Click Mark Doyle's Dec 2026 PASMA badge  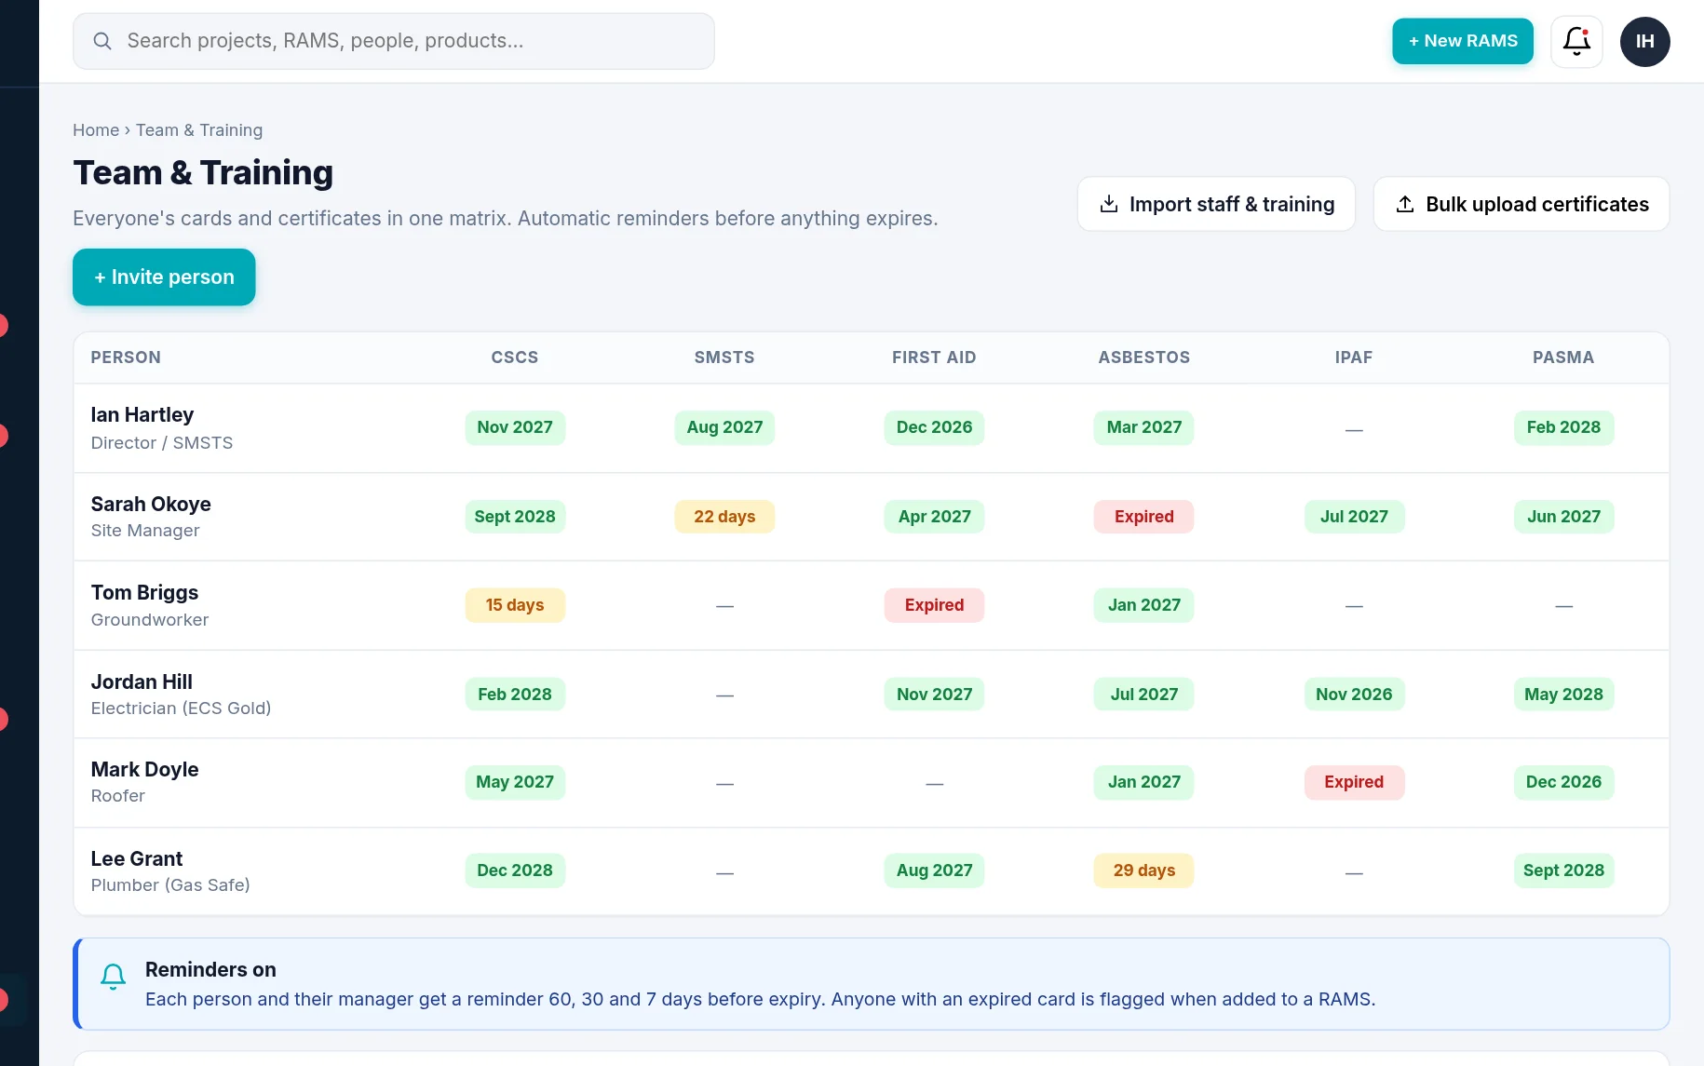(x=1563, y=782)
